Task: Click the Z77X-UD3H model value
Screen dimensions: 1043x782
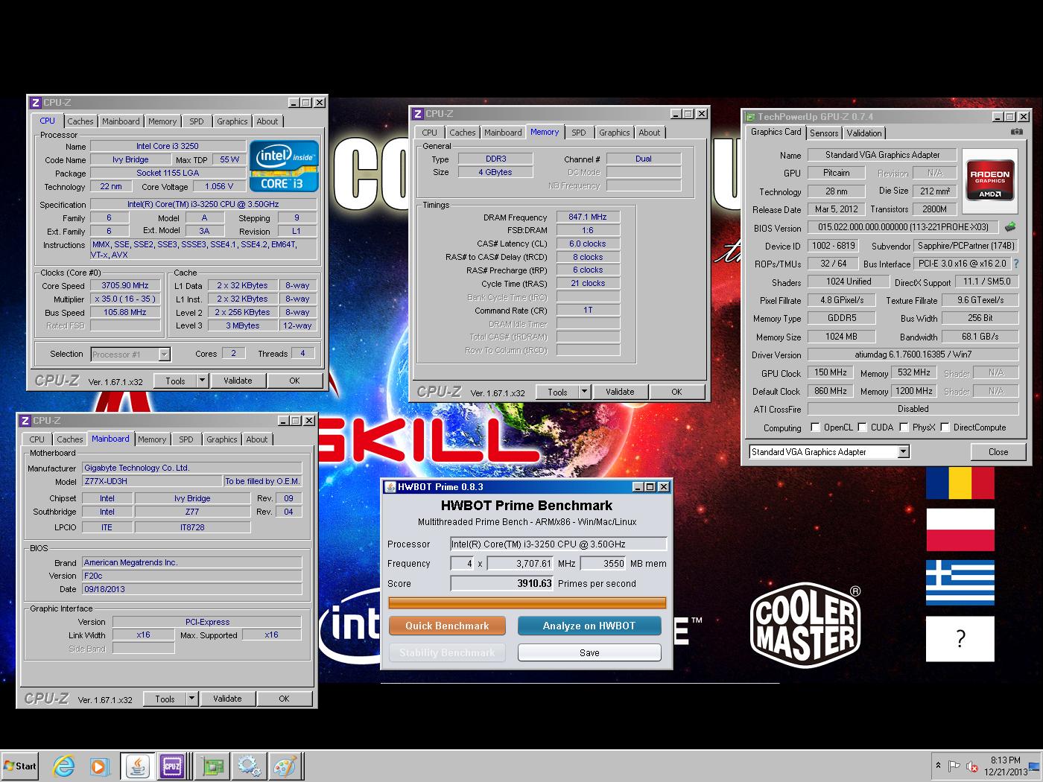Action: coord(152,481)
